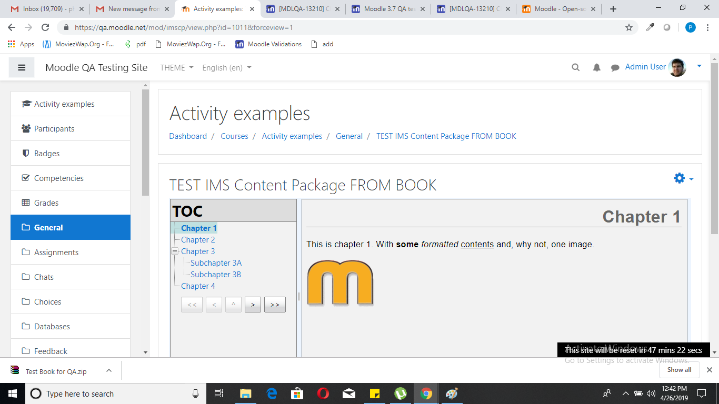Click the taskbar microphone icon
719x404 pixels.
point(196,393)
